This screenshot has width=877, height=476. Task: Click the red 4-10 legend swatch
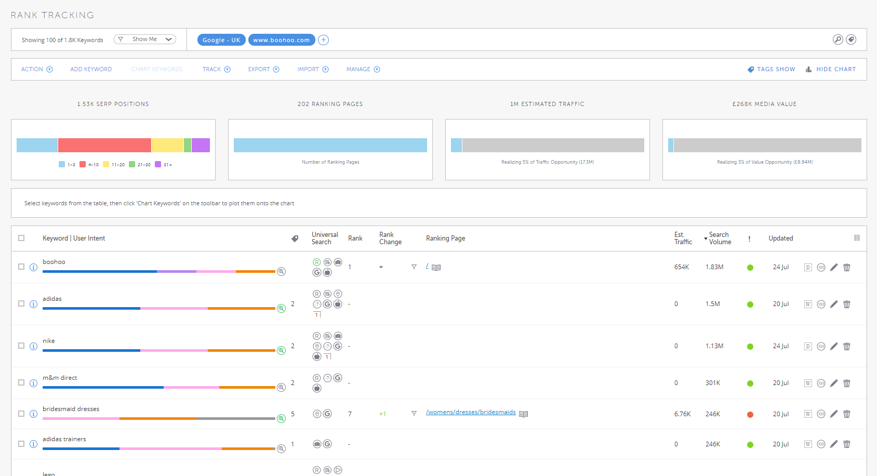click(x=83, y=164)
